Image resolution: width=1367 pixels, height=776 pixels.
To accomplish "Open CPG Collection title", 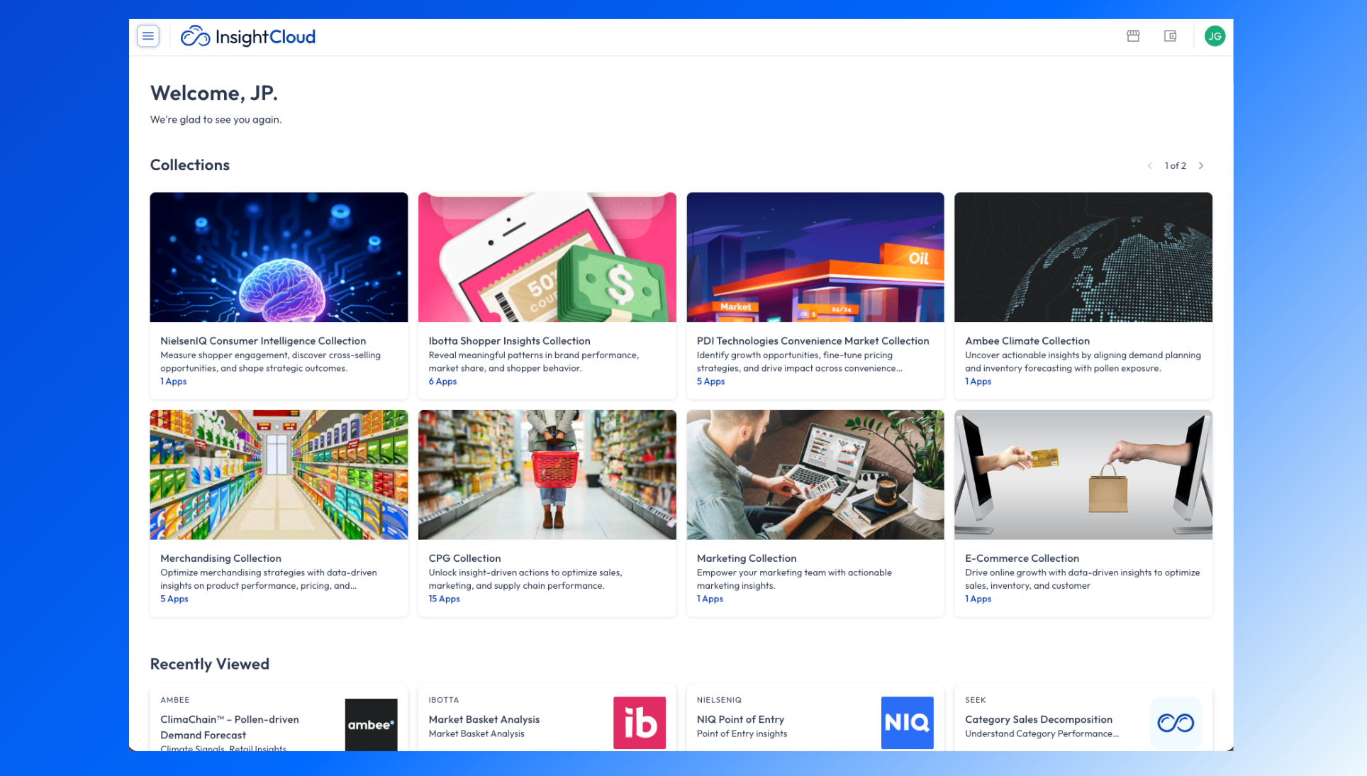I will tap(464, 559).
